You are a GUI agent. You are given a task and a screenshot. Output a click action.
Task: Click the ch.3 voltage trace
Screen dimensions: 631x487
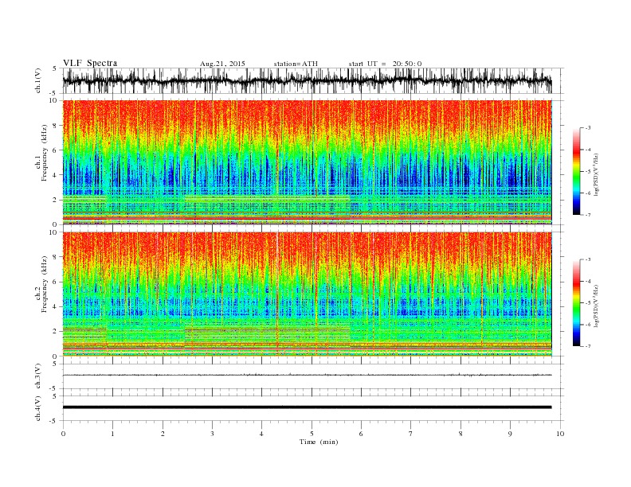308,375
